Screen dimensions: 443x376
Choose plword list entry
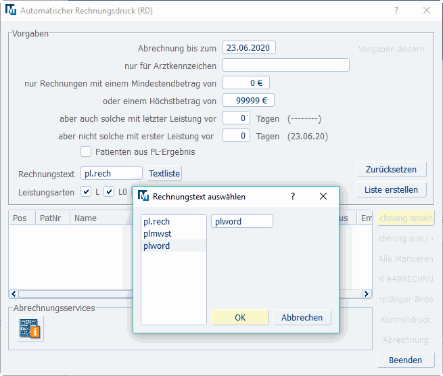156,246
